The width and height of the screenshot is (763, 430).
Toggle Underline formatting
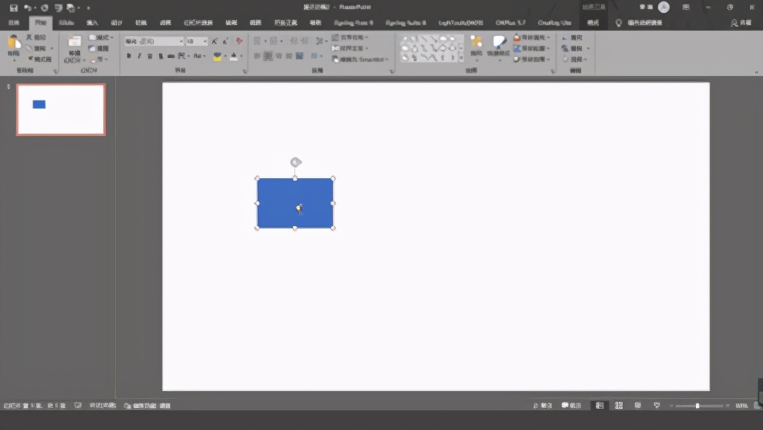tap(150, 57)
